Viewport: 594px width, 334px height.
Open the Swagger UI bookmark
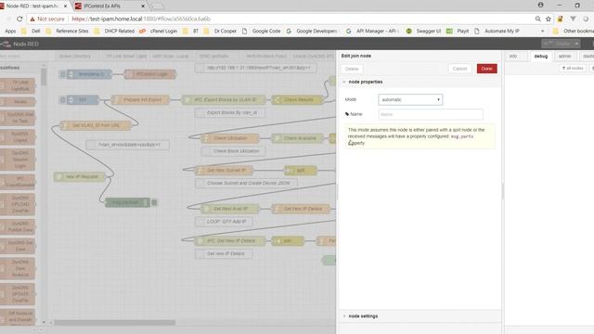423,31
